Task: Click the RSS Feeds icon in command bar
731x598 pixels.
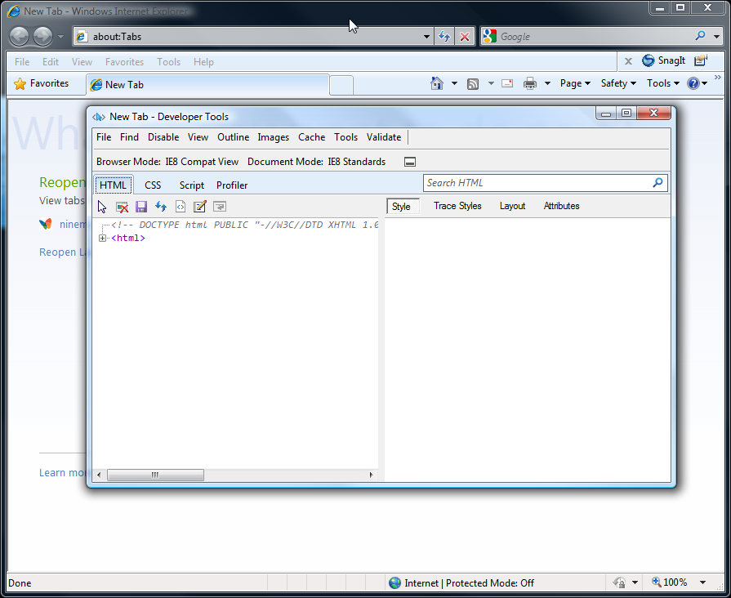Action: [473, 84]
